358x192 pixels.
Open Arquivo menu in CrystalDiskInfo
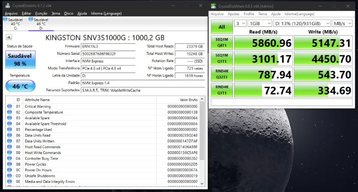pyautogui.click(x=11, y=14)
